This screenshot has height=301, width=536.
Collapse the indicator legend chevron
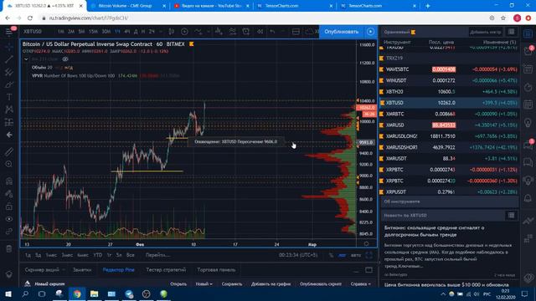26,59
